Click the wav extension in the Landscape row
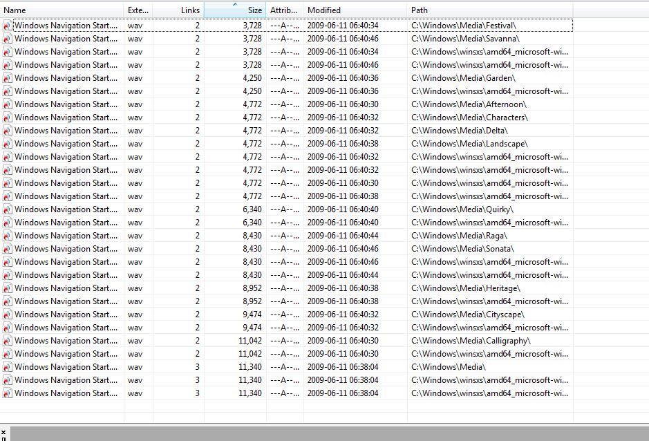This screenshot has width=649, height=441. 135,144
